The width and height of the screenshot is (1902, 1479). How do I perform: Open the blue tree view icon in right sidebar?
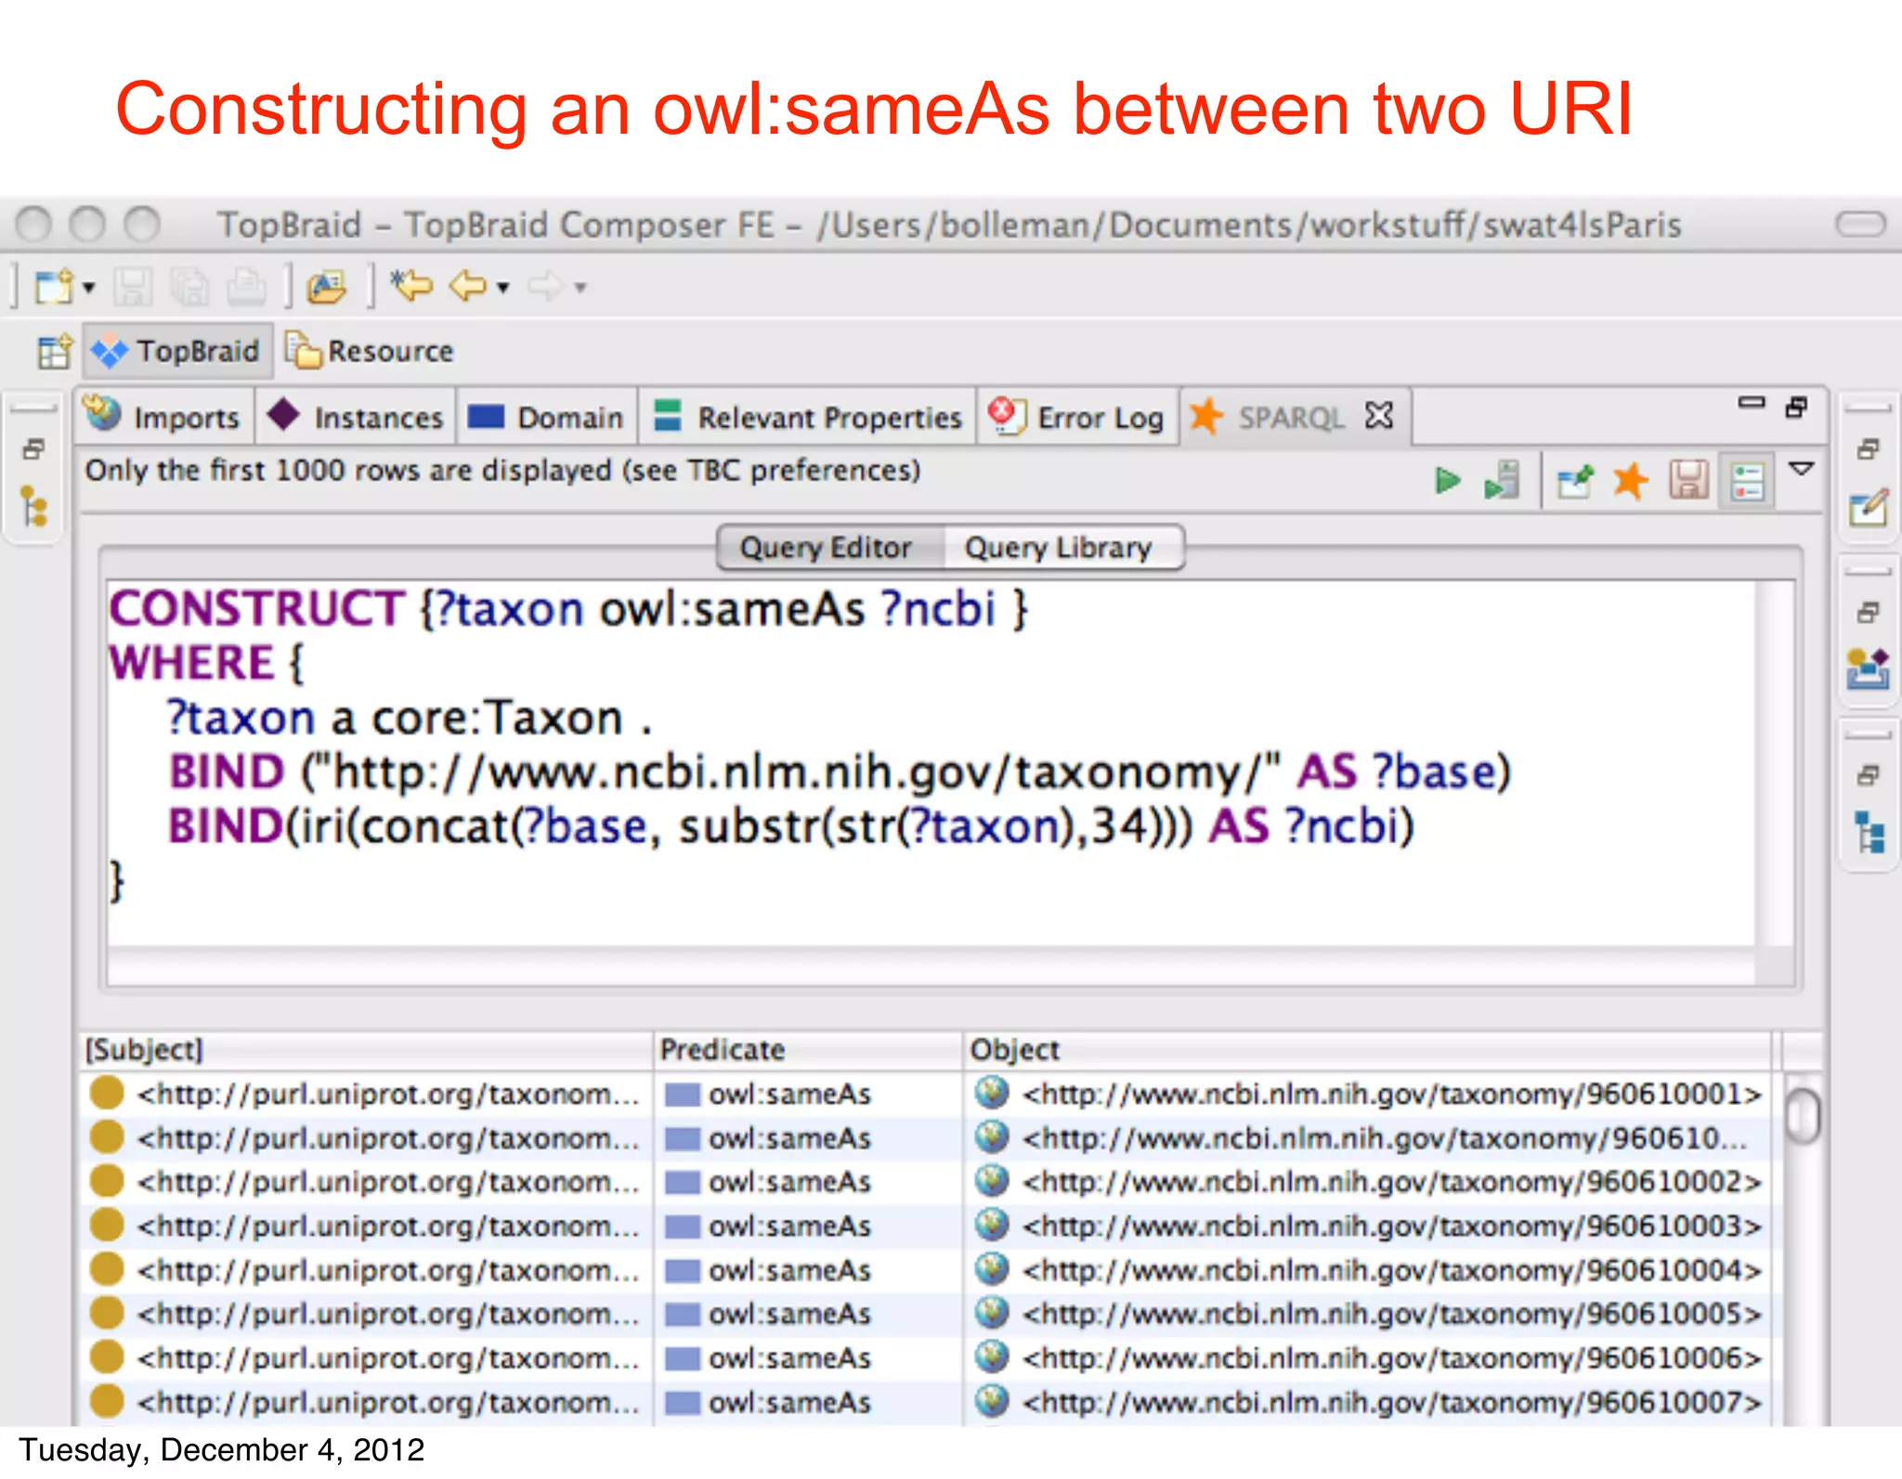click(1869, 832)
